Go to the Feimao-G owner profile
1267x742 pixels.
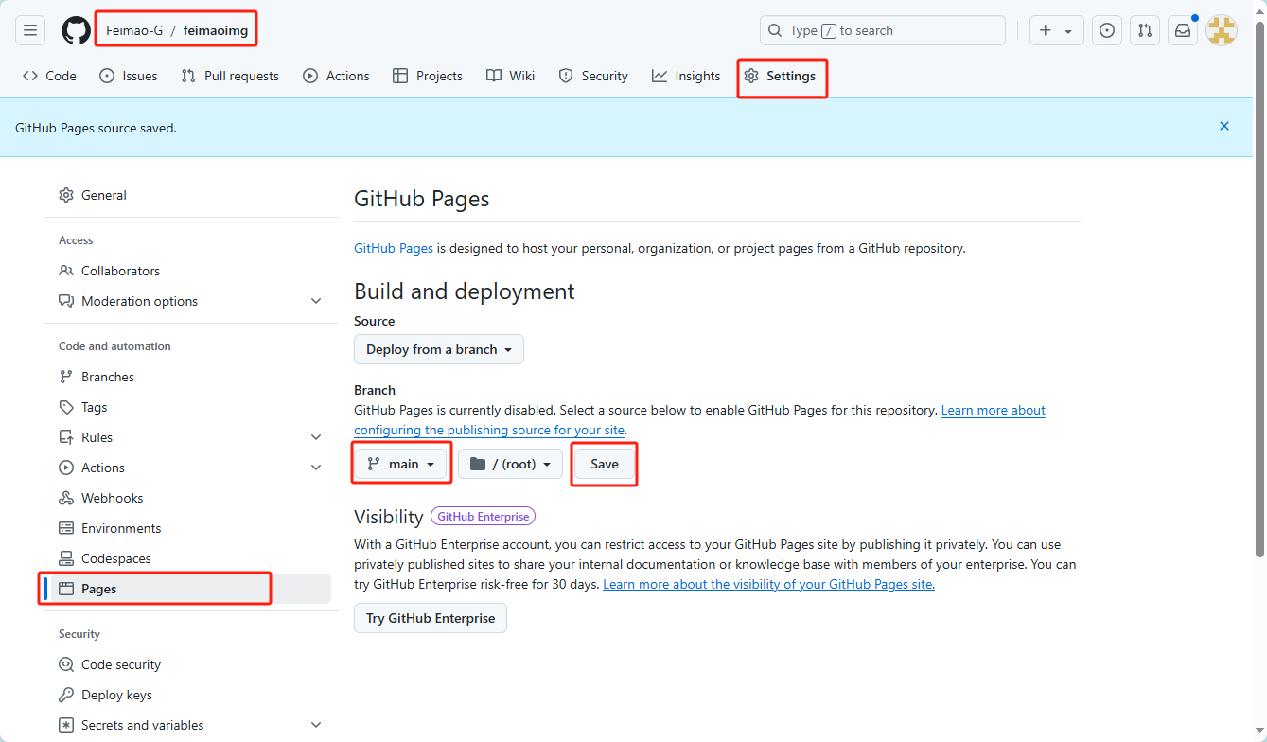tap(134, 30)
